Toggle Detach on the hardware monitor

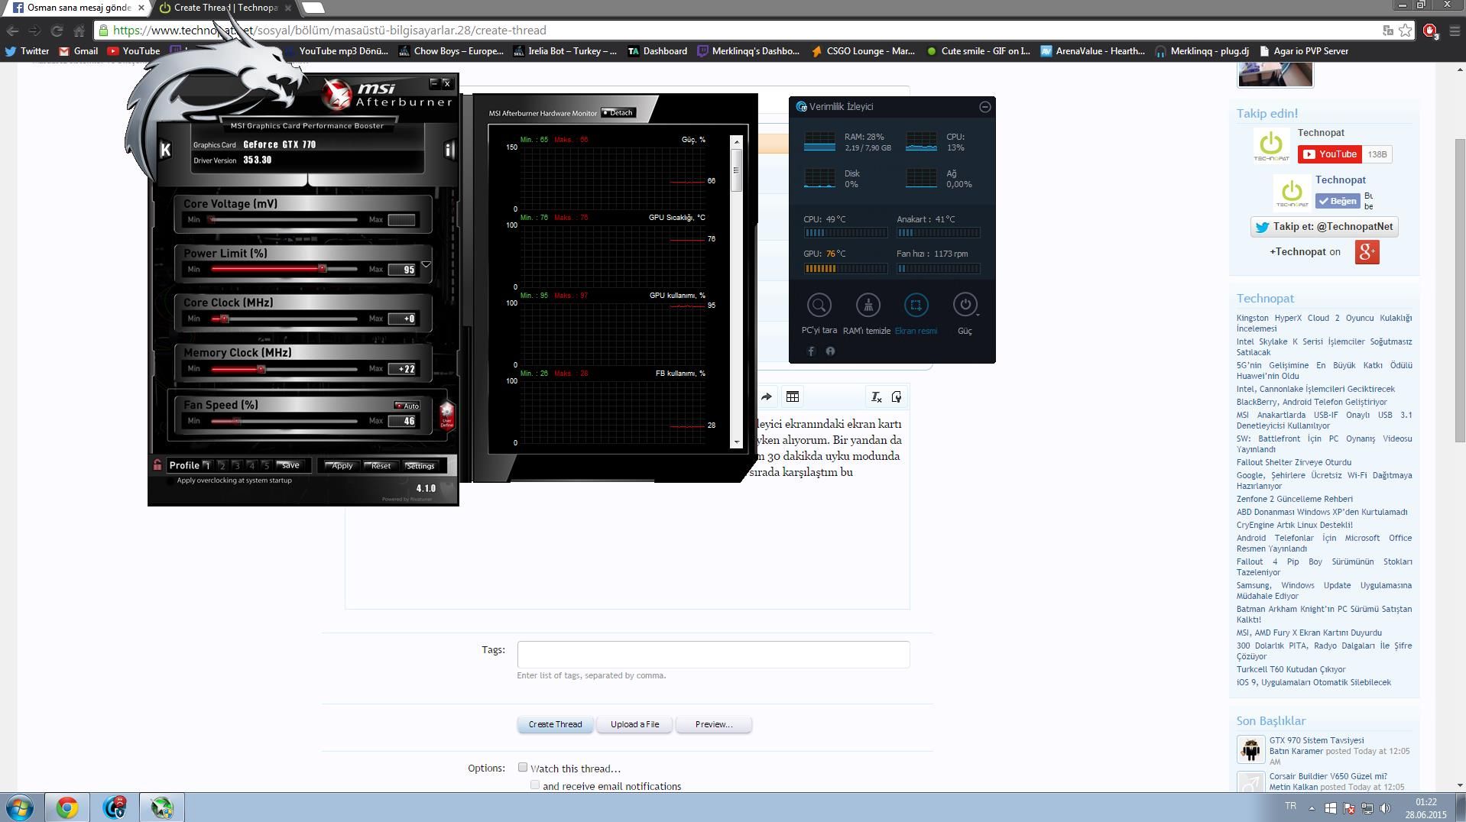pyautogui.click(x=618, y=113)
